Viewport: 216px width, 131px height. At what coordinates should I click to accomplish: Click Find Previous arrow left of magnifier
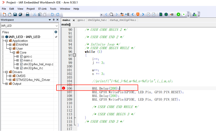click(x=106, y=14)
